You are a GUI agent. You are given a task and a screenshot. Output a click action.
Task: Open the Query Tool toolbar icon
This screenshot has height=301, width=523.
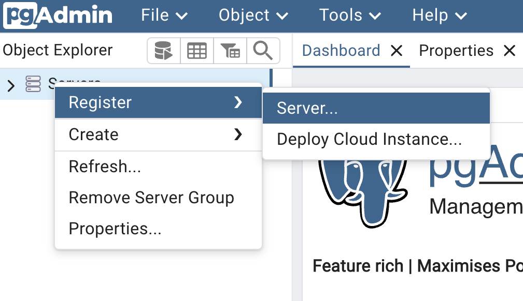(163, 51)
